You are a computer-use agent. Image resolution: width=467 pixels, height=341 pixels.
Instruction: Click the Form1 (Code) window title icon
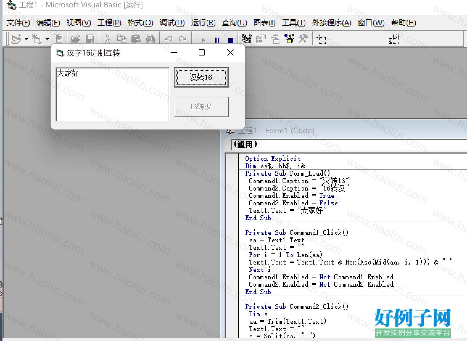[x=230, y=131]
